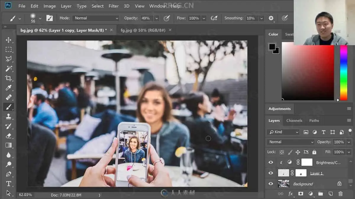Select the Crop tool
355x199 pixels.
pos(9,78)
